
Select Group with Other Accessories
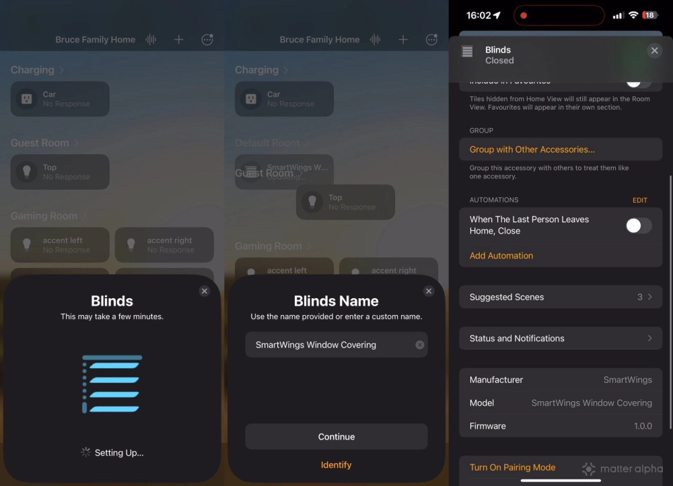coord(532,149)
